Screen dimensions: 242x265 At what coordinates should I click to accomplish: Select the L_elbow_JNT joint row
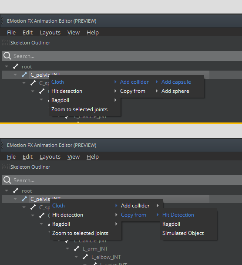pos(106,257)
